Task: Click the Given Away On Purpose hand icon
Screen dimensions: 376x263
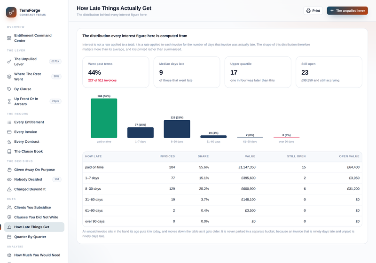Action: coord(9,170)
